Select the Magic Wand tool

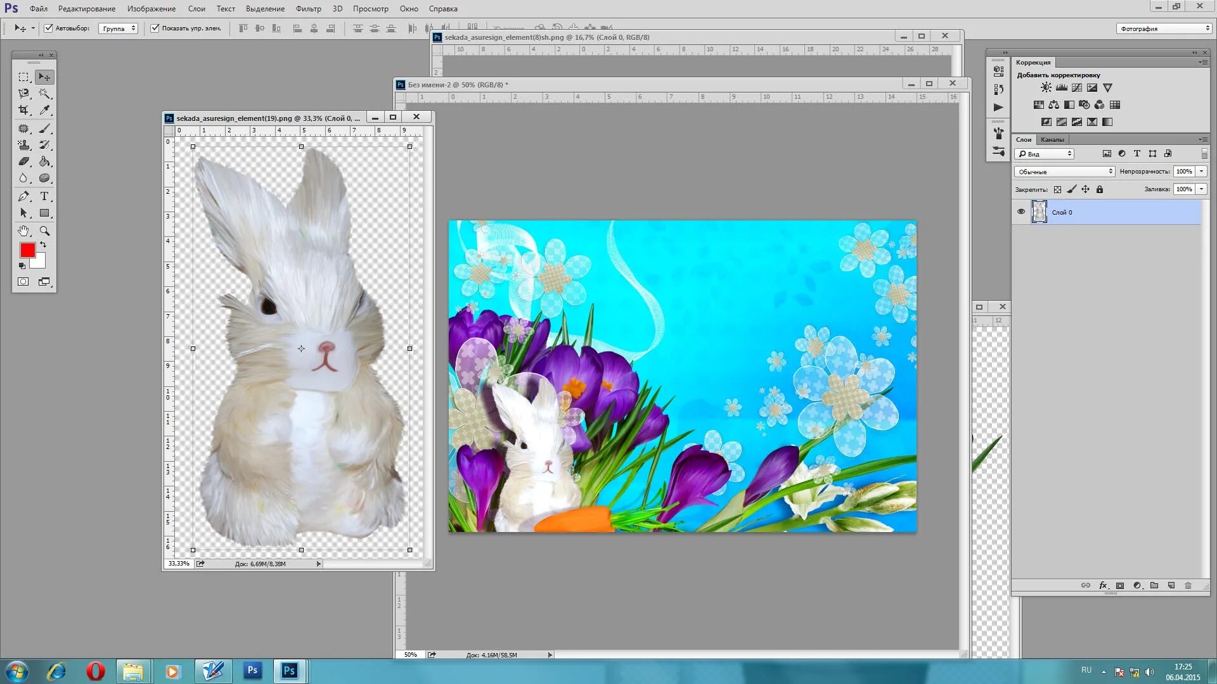point(44,94)
